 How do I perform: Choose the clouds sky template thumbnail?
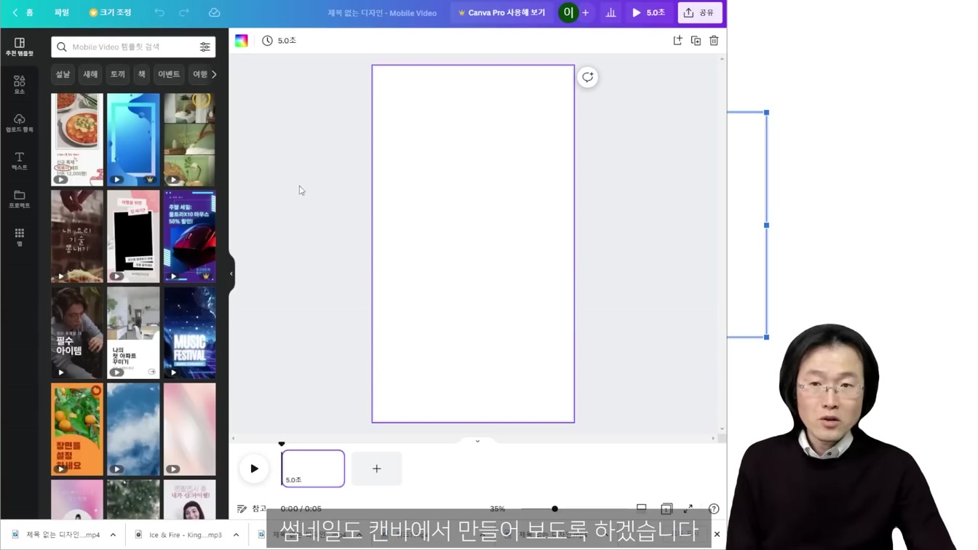tap(133, 429)
